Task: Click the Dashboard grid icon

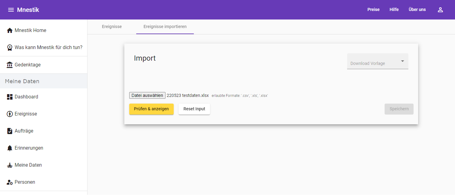Action: pos(10,97)
